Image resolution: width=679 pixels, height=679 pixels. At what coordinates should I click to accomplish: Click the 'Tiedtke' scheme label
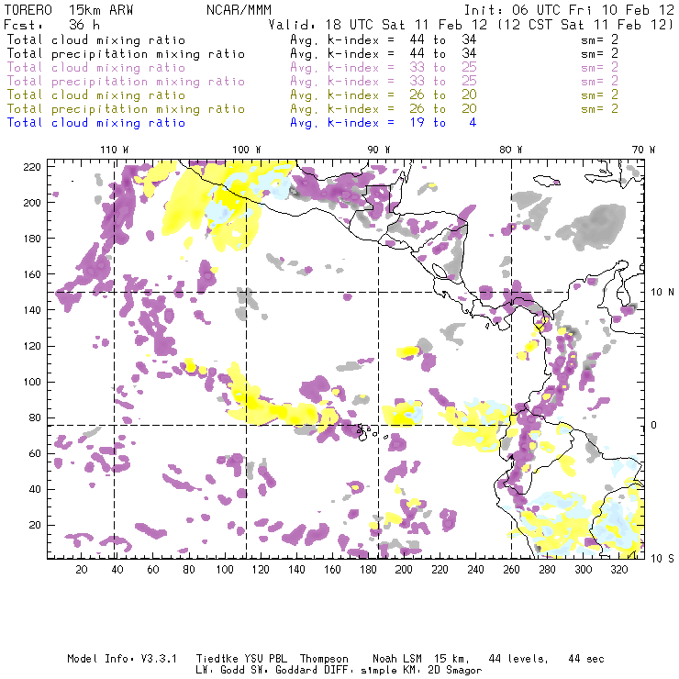coord(217,659)
